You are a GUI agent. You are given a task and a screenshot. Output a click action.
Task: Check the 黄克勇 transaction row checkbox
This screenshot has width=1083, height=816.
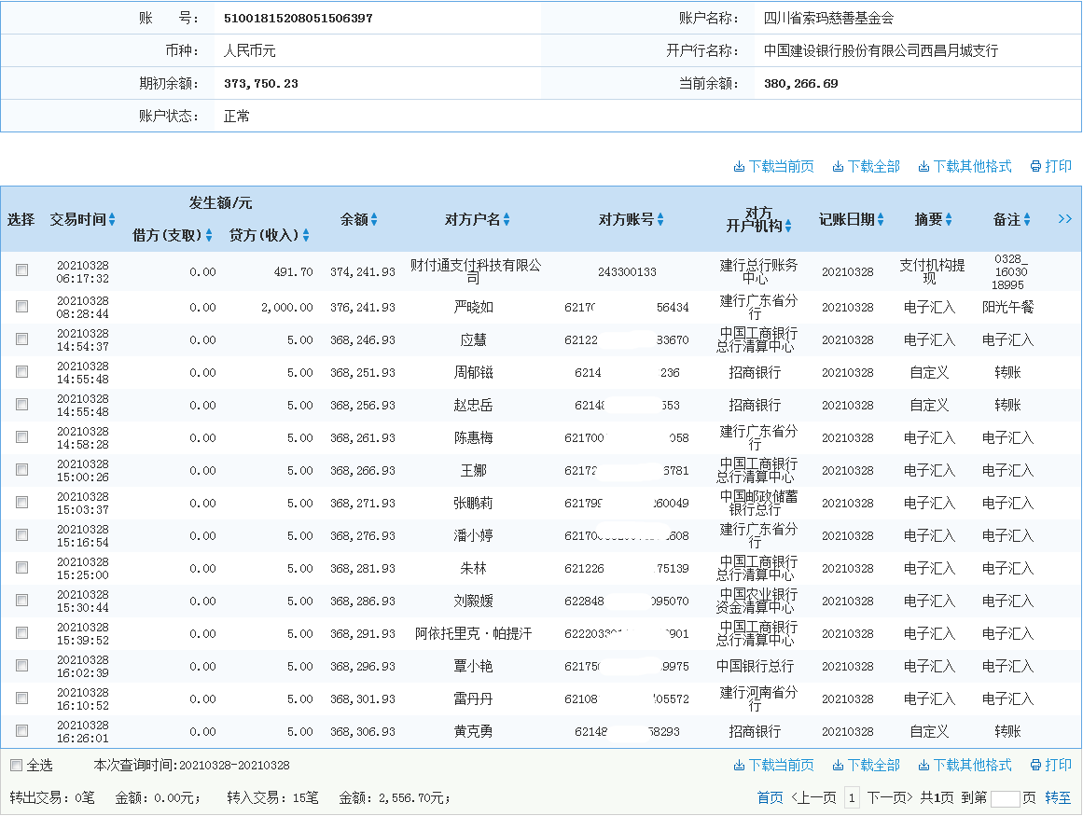[22, 732]
